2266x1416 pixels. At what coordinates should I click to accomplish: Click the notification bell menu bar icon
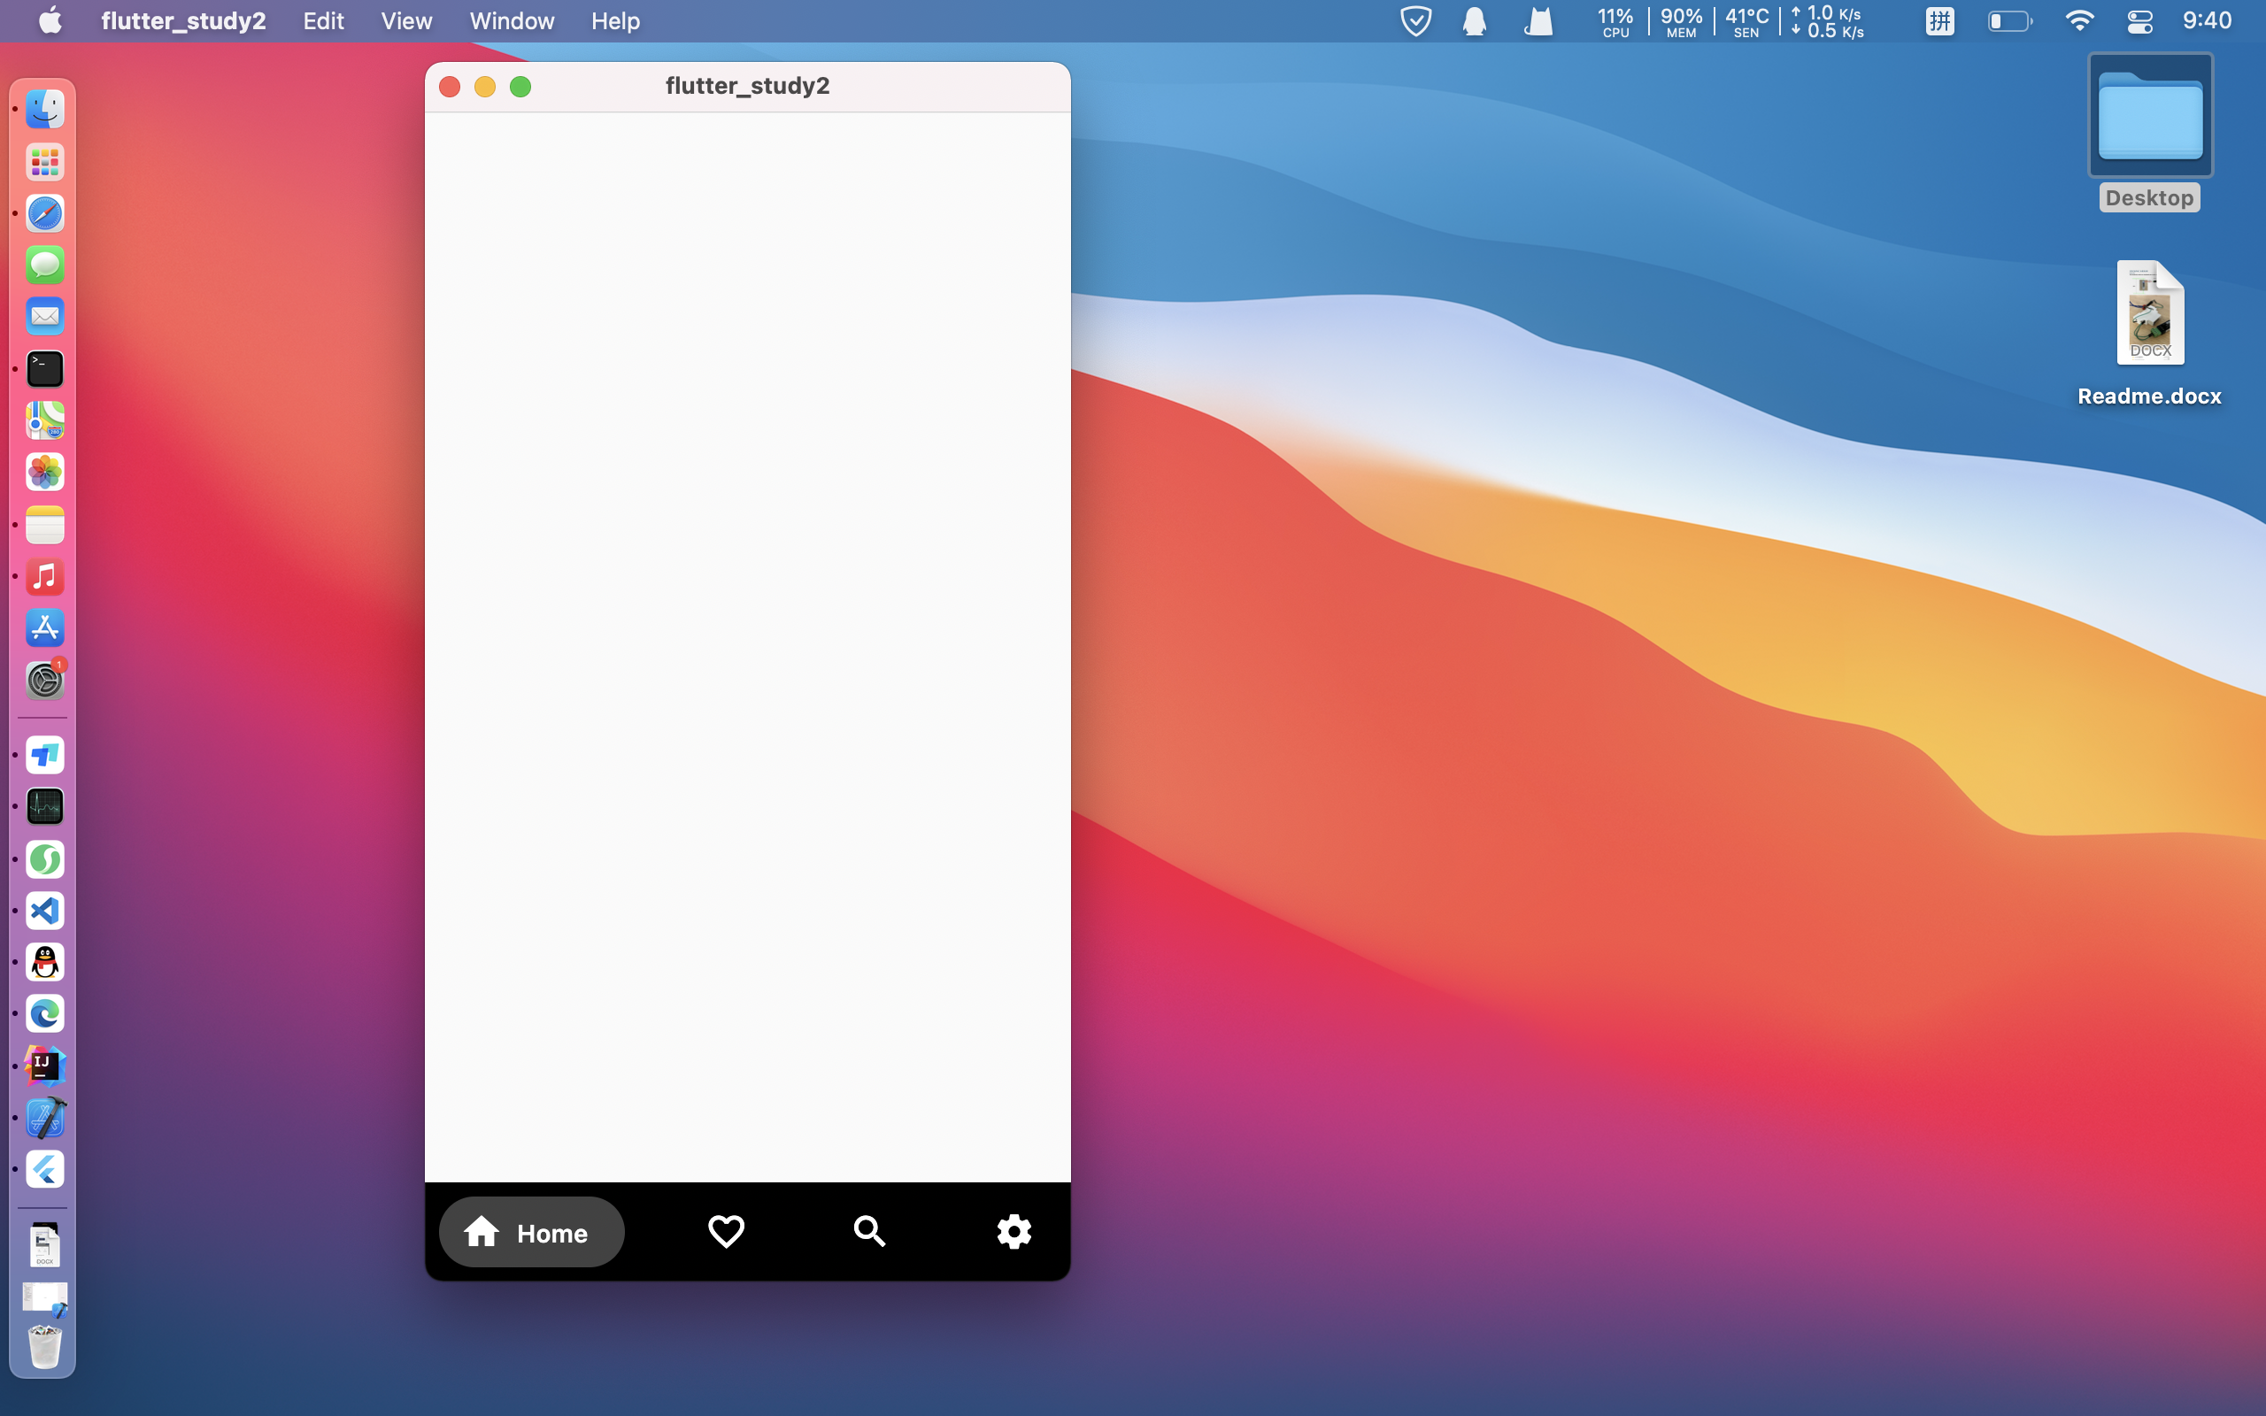point(1475,20)
